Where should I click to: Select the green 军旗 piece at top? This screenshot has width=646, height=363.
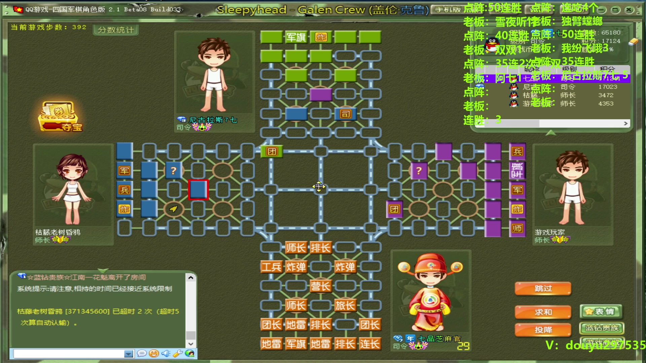296,37
